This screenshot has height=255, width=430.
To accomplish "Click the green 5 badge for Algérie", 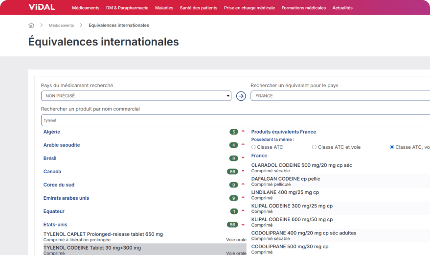I will [234, 132].
